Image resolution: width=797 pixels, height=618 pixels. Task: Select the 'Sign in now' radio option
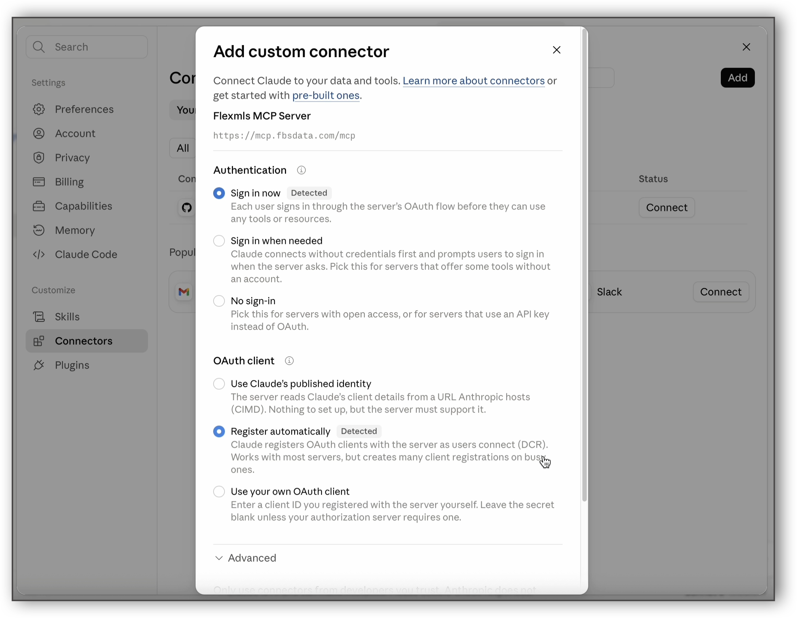(219, 193)
